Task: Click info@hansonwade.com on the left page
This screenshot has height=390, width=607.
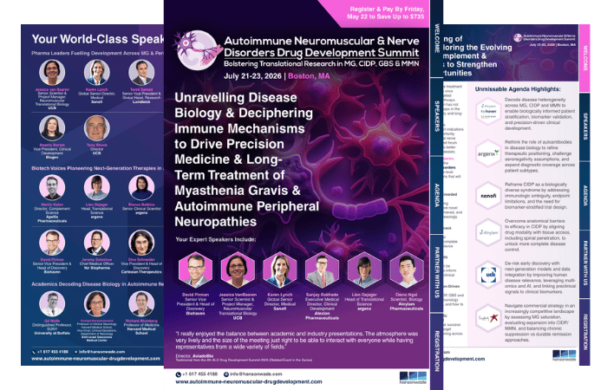Action: (101, 352)
